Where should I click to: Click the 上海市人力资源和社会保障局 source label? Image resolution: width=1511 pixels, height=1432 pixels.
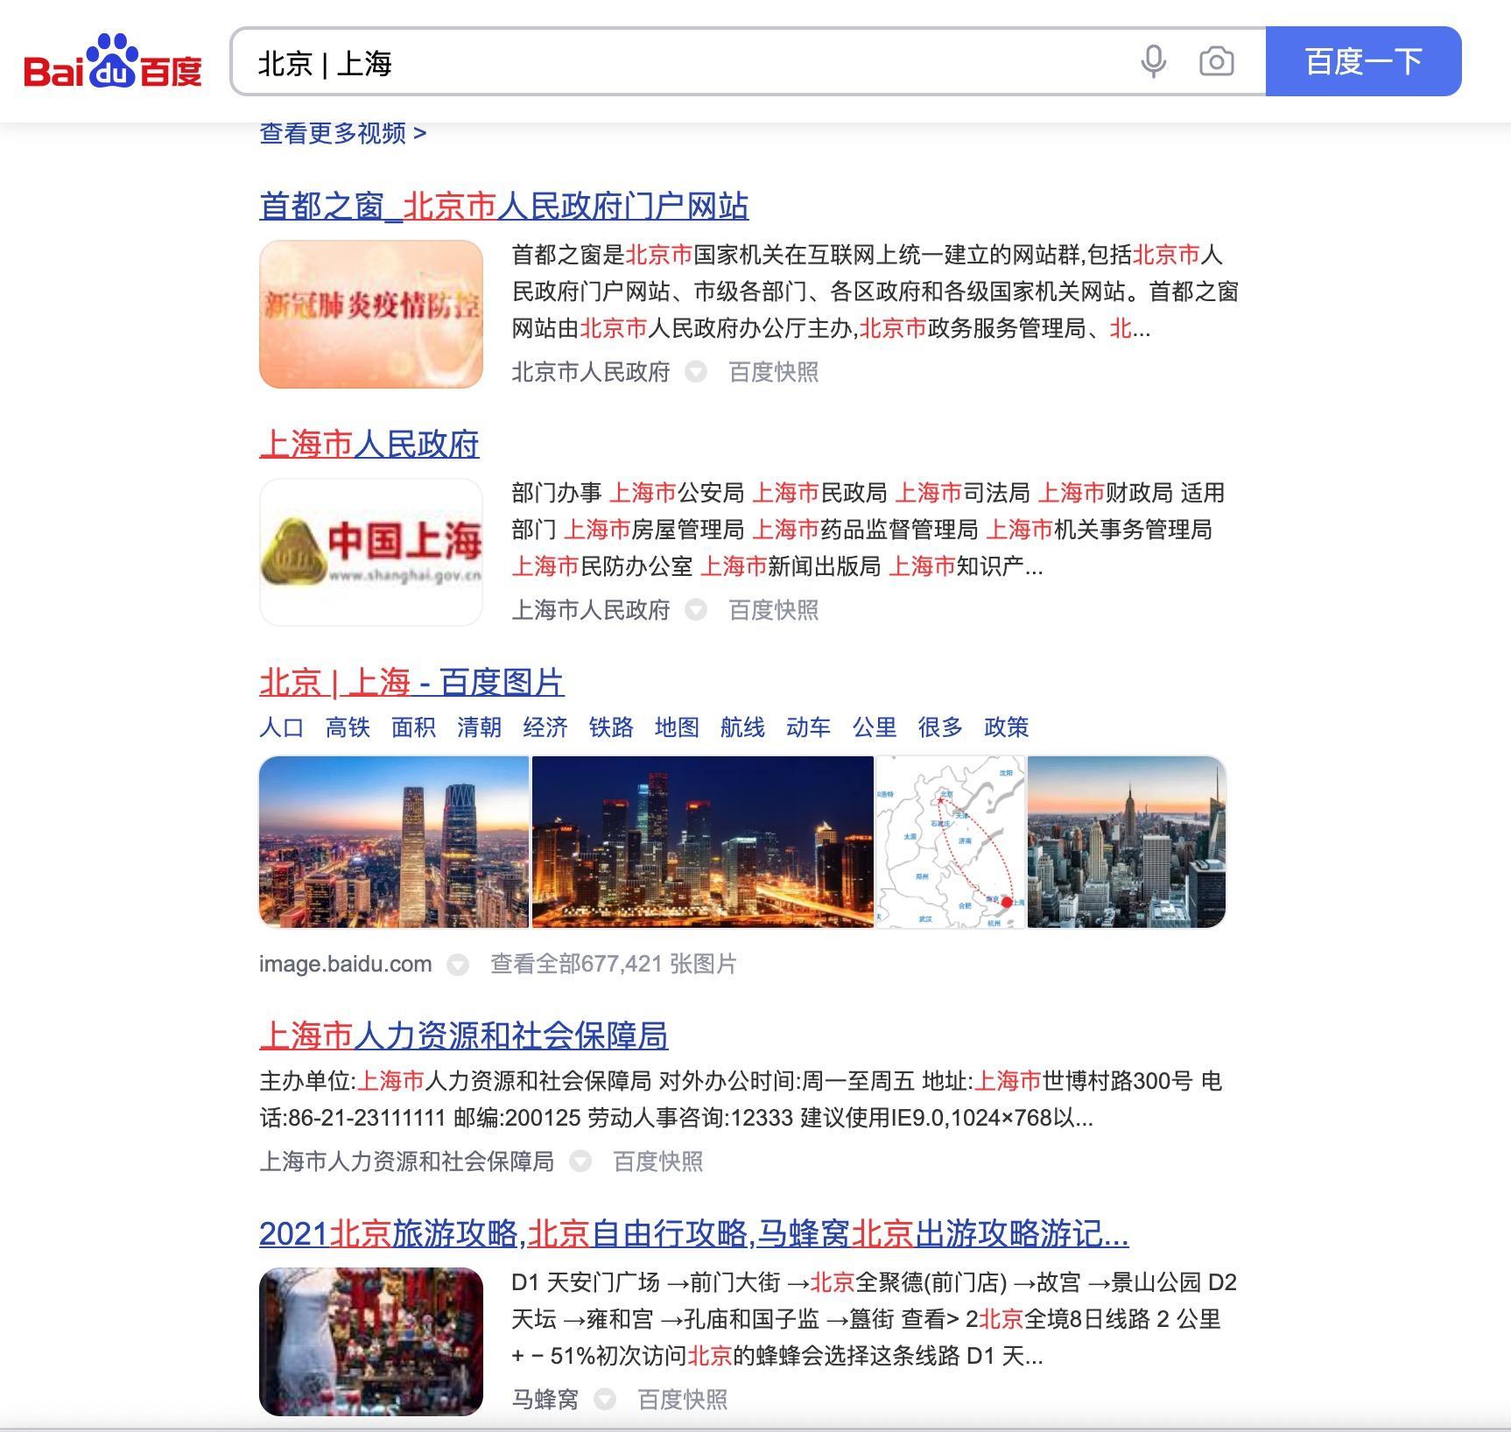[407, 1162]
